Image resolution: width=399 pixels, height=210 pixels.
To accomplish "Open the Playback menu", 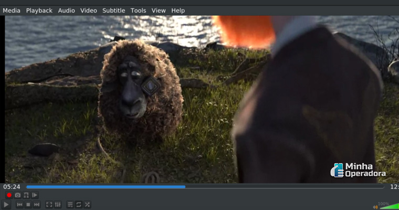I will click(39, 10).
